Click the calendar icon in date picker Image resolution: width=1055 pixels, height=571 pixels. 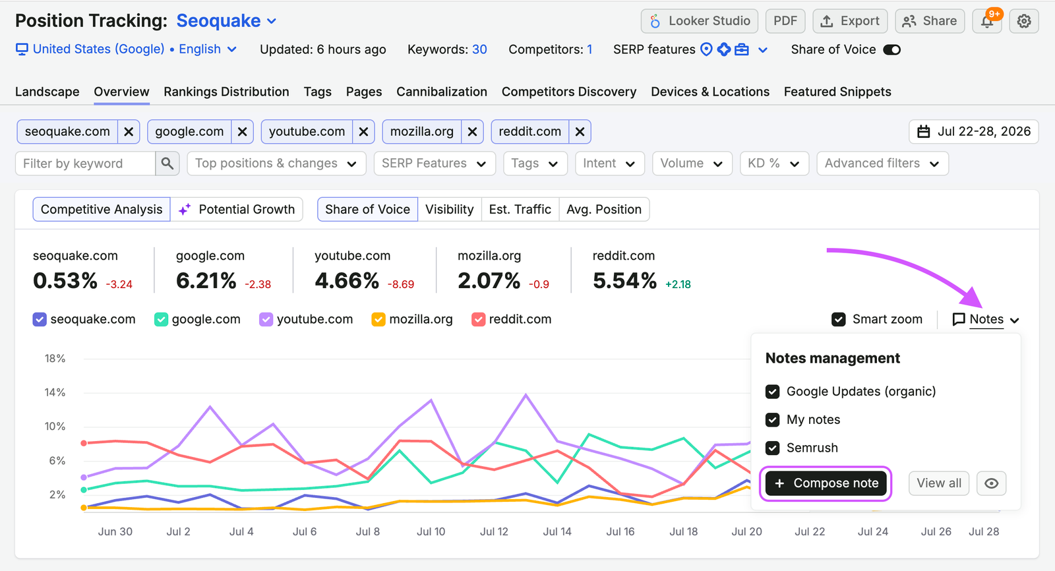point(924,132)
